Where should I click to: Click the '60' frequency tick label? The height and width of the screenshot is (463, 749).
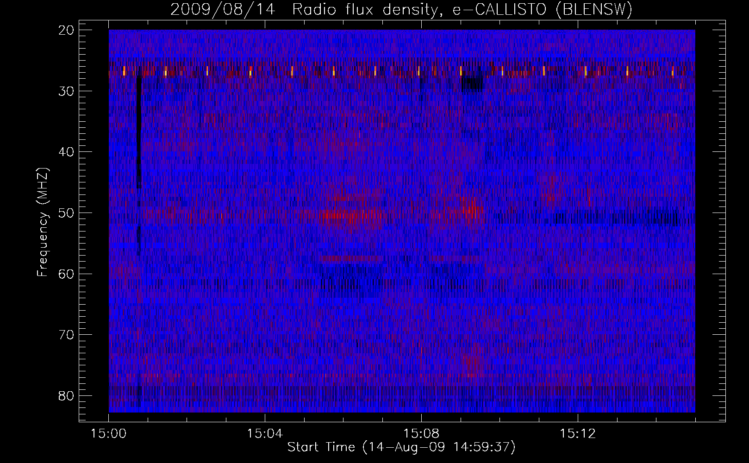[x=67, y=274]
